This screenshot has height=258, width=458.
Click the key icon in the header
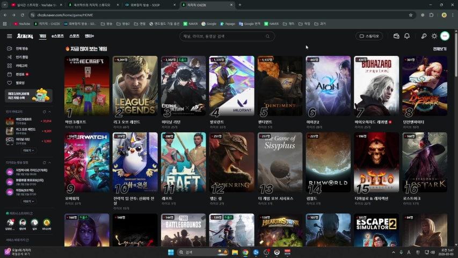point(424,36)
